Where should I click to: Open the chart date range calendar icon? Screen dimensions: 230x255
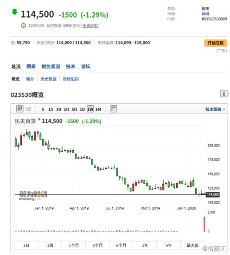114,109
